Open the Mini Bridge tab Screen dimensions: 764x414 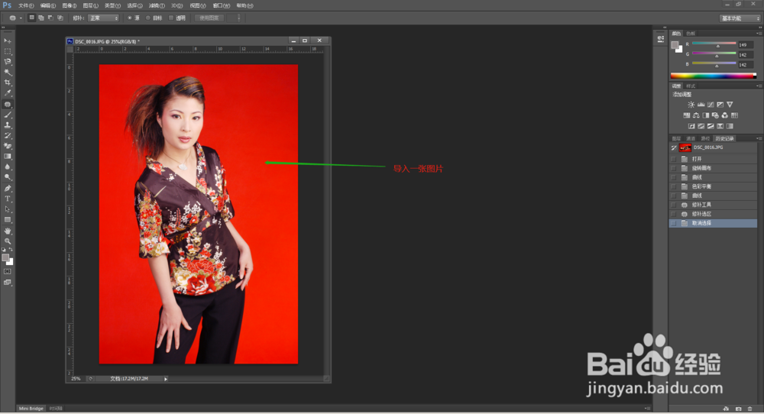(31, 409)
